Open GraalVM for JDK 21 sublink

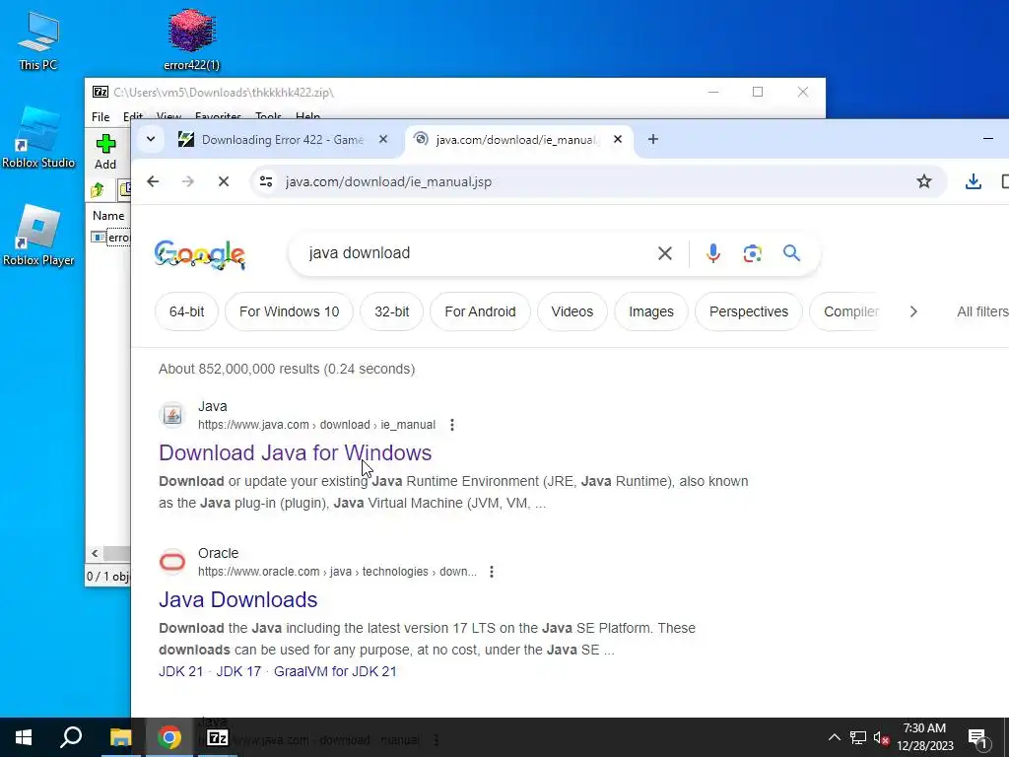(x=335, y=671)
